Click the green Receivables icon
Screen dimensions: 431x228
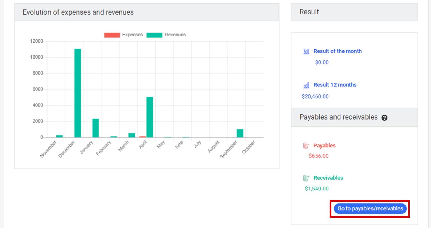(x=306, y=178)
